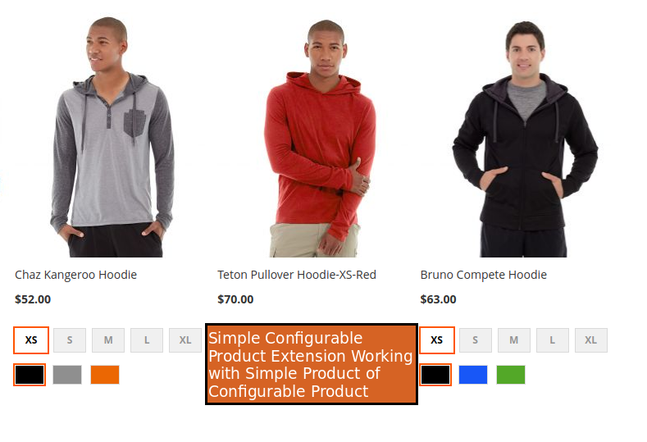Choose size XL for Chaz Kangeroo Hoodie
The width and height of the screenshot is (647, 442).
(185, 340)
